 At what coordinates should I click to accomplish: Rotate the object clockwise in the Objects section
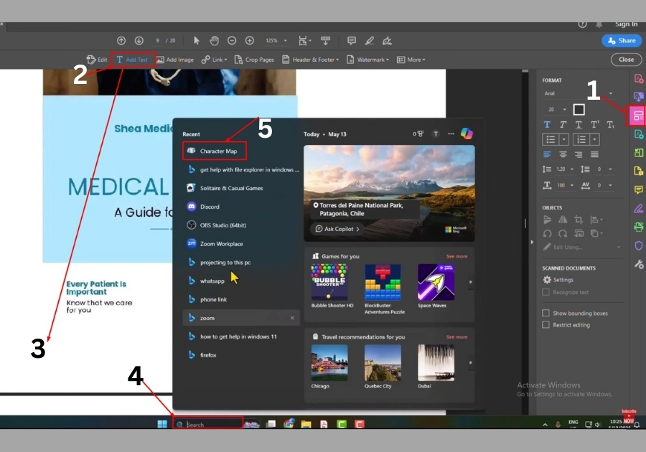563,233
